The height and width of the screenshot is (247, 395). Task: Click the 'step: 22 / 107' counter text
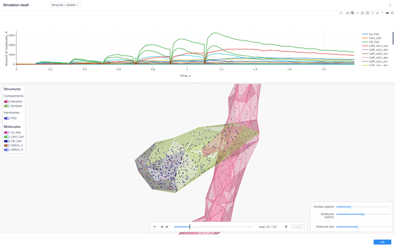coord(268,227)
